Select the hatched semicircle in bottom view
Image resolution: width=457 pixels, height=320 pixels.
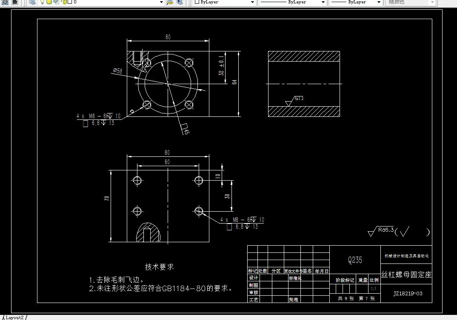click(x=149, y=232)
